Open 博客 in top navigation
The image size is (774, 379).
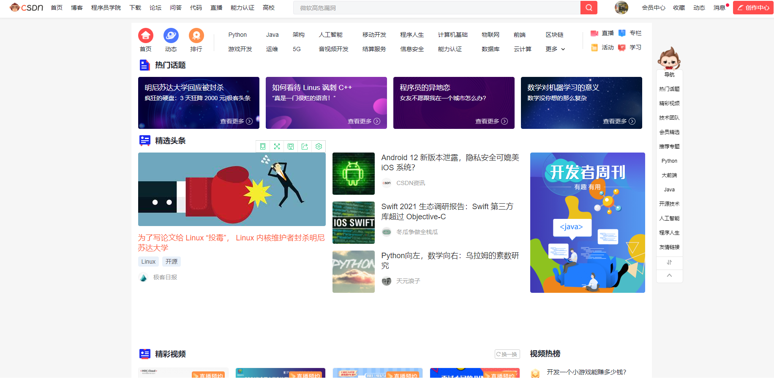(x=77, y=8)
